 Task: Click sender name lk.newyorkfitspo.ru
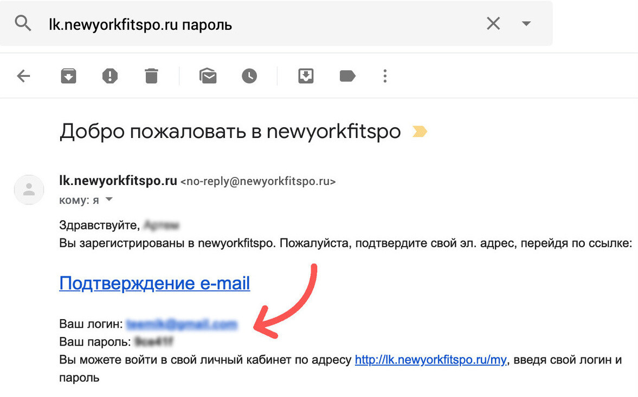pos(118,181)
